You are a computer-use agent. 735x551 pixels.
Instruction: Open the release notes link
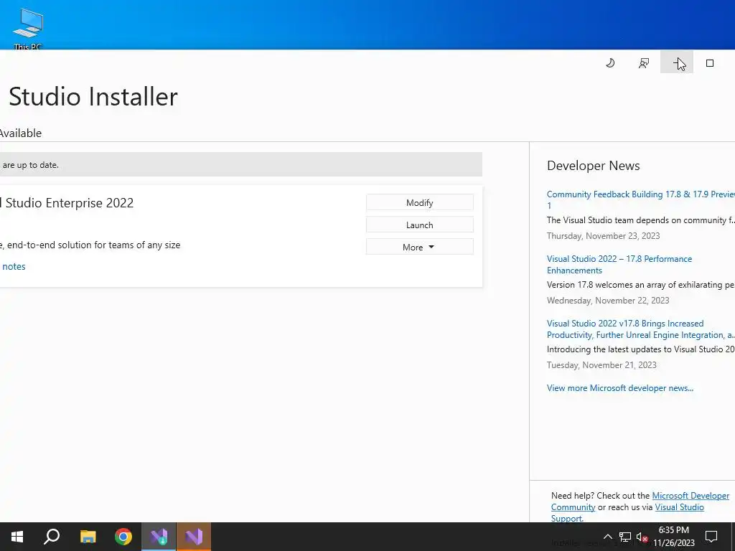[13, 266]
